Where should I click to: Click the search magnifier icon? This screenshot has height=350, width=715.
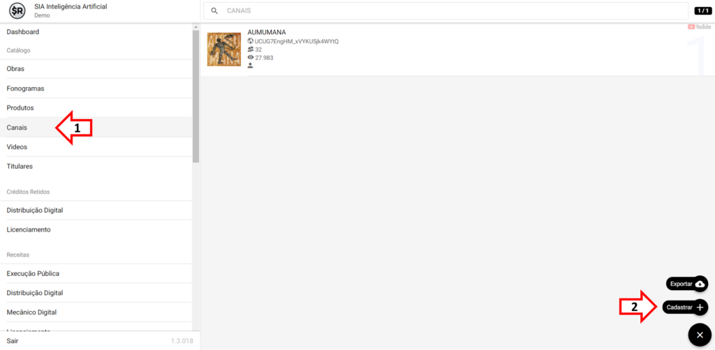214,11
